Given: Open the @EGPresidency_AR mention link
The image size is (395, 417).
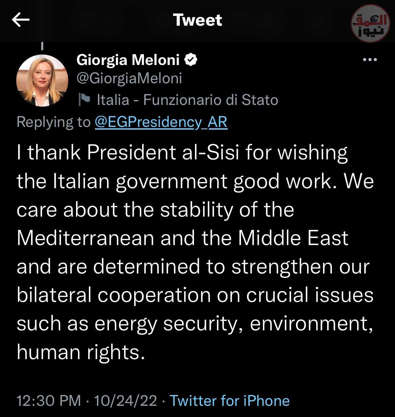Looking at the screenshot, I should pyautogui.click(x=161, y=122).
